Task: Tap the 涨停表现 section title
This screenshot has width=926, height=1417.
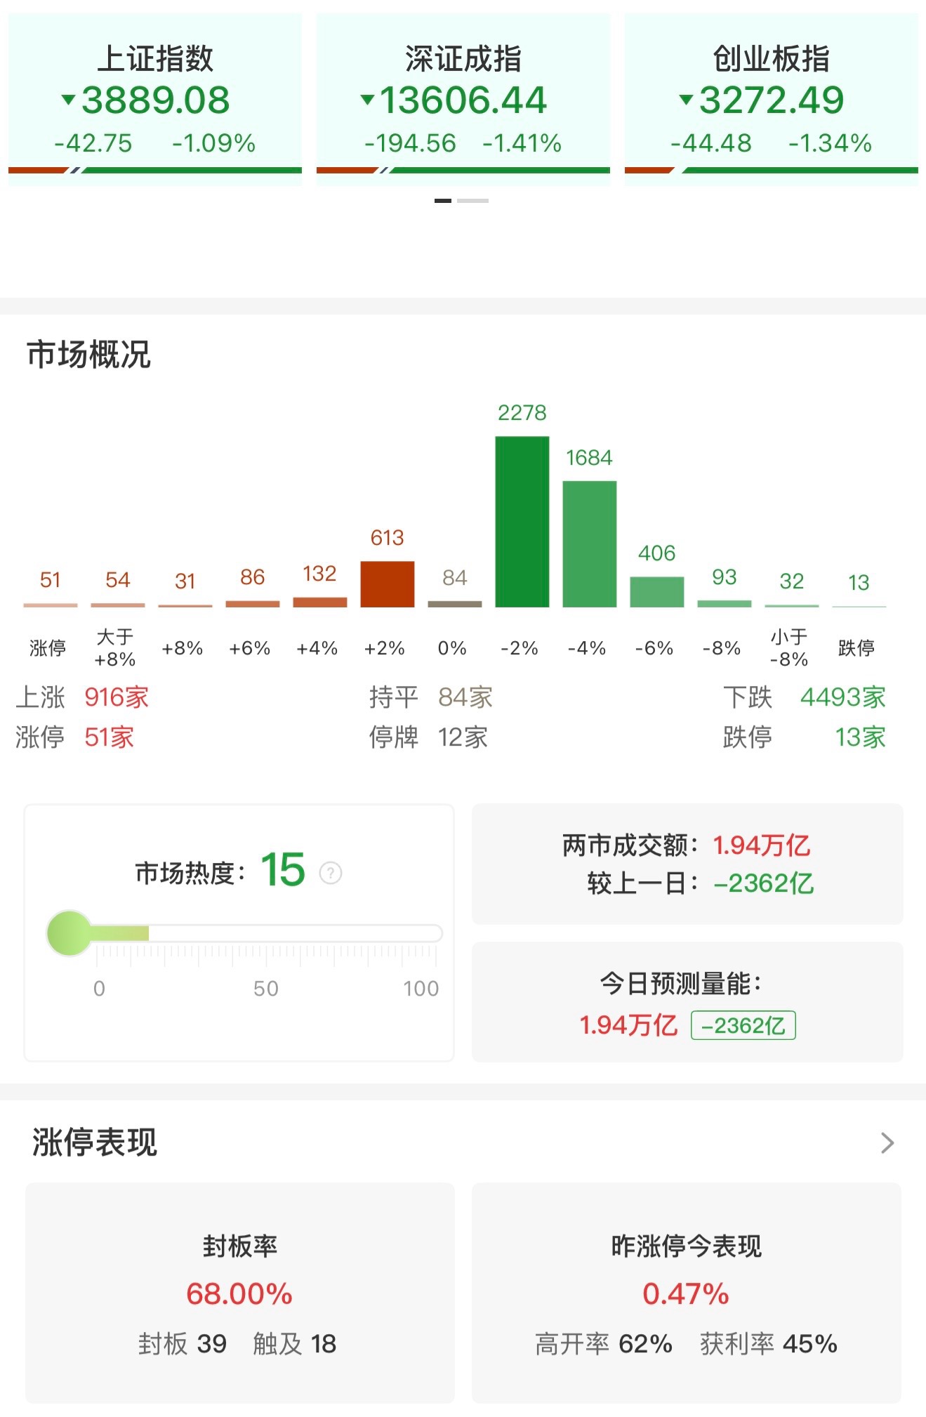Action: pyautogui.click(x=95, y=1142)
